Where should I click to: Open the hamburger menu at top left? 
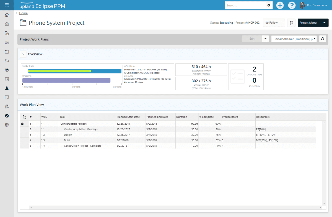click(x=7, y=5)
